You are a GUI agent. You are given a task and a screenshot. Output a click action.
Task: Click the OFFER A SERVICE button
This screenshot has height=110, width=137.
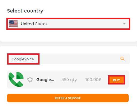tap(68, 98)
